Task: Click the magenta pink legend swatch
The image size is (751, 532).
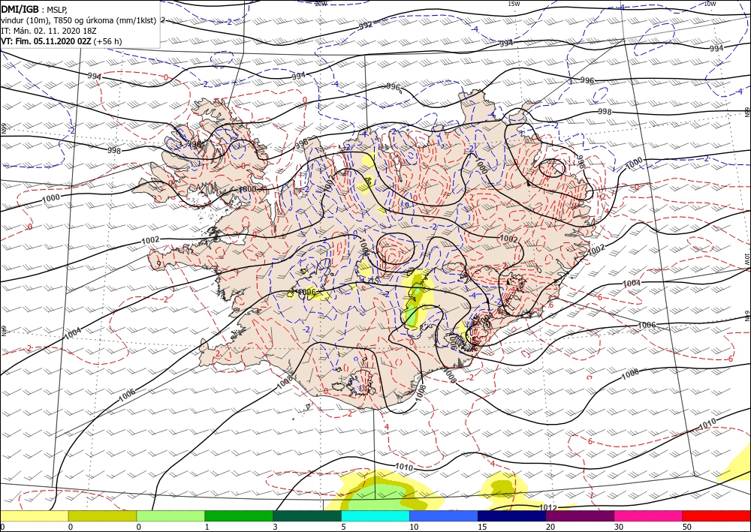Action: click(649, 516)
